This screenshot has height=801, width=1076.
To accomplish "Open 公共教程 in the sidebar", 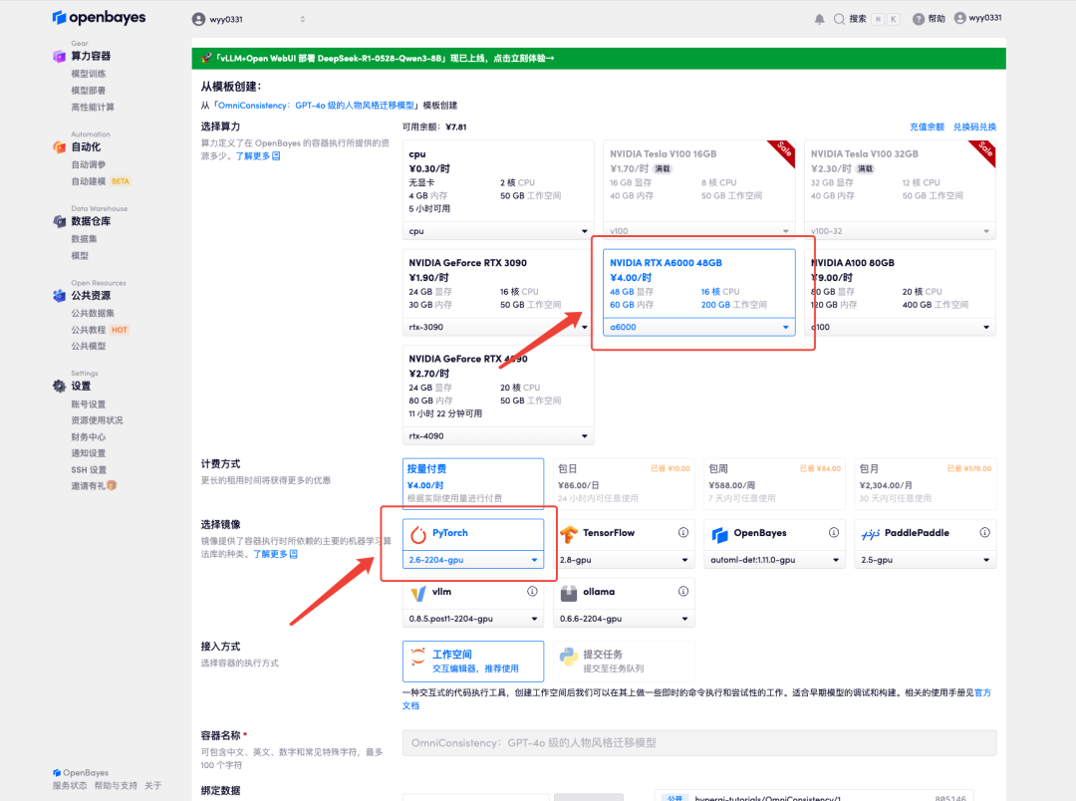I will pyautogui.click(x=89, y=330).
